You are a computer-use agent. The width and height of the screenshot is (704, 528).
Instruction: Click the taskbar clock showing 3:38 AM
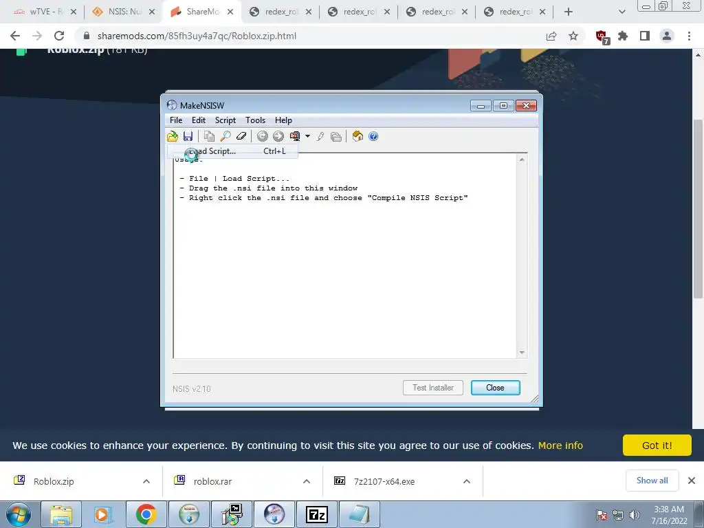[x=669, y=515]
